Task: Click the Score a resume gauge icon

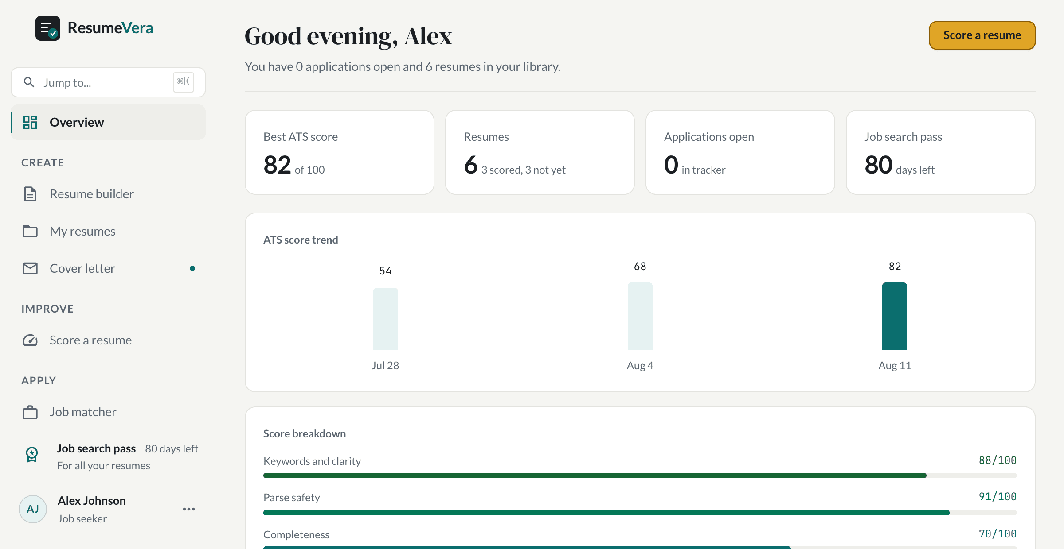Action: pos(30,340)
